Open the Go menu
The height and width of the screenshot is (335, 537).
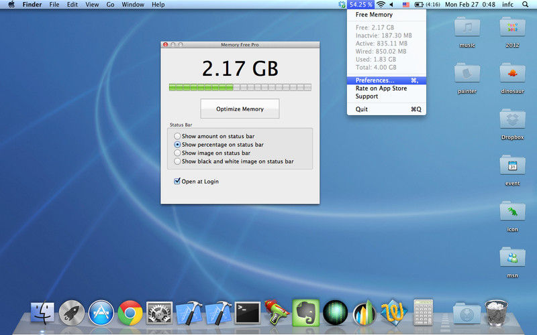110,5
